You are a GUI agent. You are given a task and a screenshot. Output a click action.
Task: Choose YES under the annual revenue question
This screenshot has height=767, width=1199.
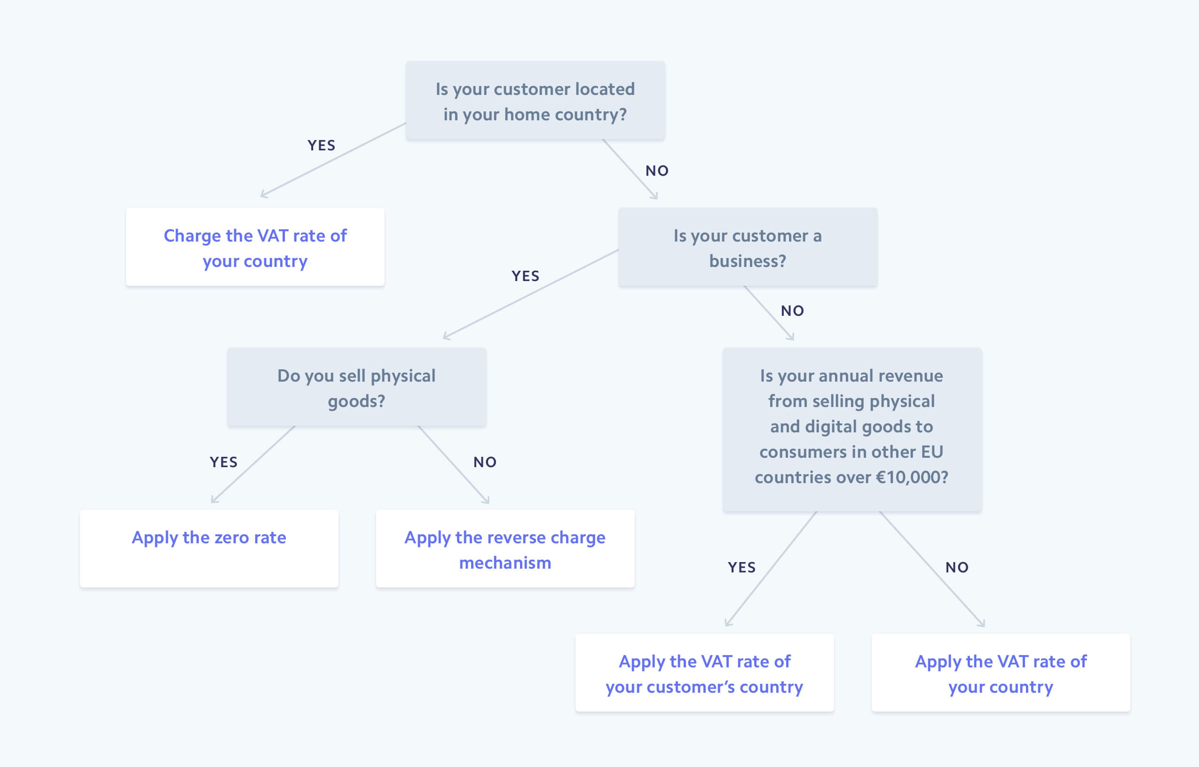(741, 567)
